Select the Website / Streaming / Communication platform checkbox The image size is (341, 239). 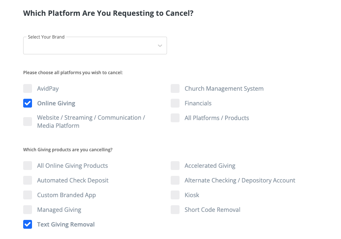click(x=28, y=122)
